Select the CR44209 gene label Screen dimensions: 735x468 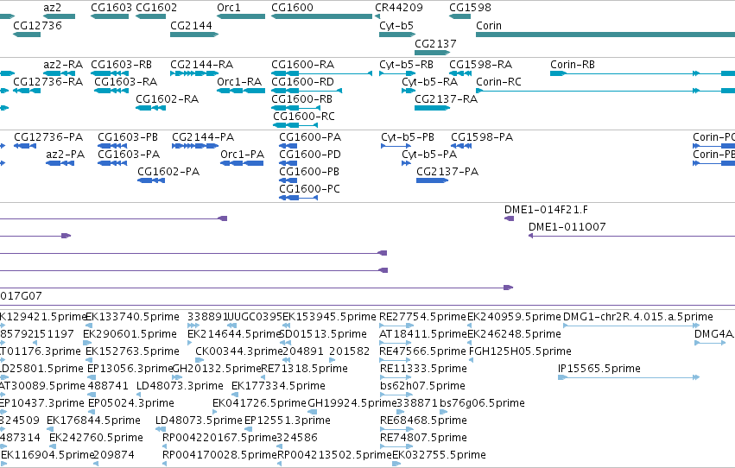tap(399, 8)
